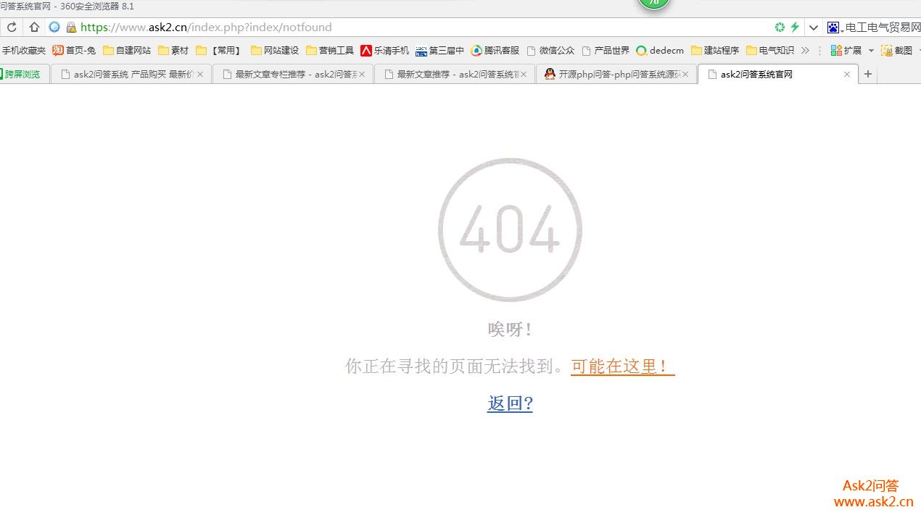Open new tab with plus button

[x=868, y=74]
